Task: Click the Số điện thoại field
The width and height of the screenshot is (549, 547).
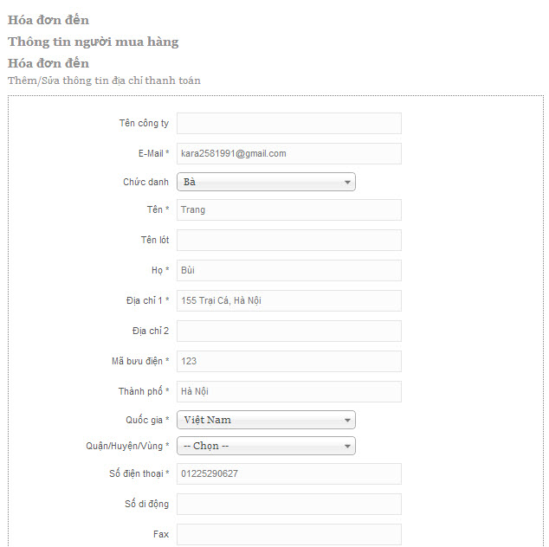Action: (289, 473)
